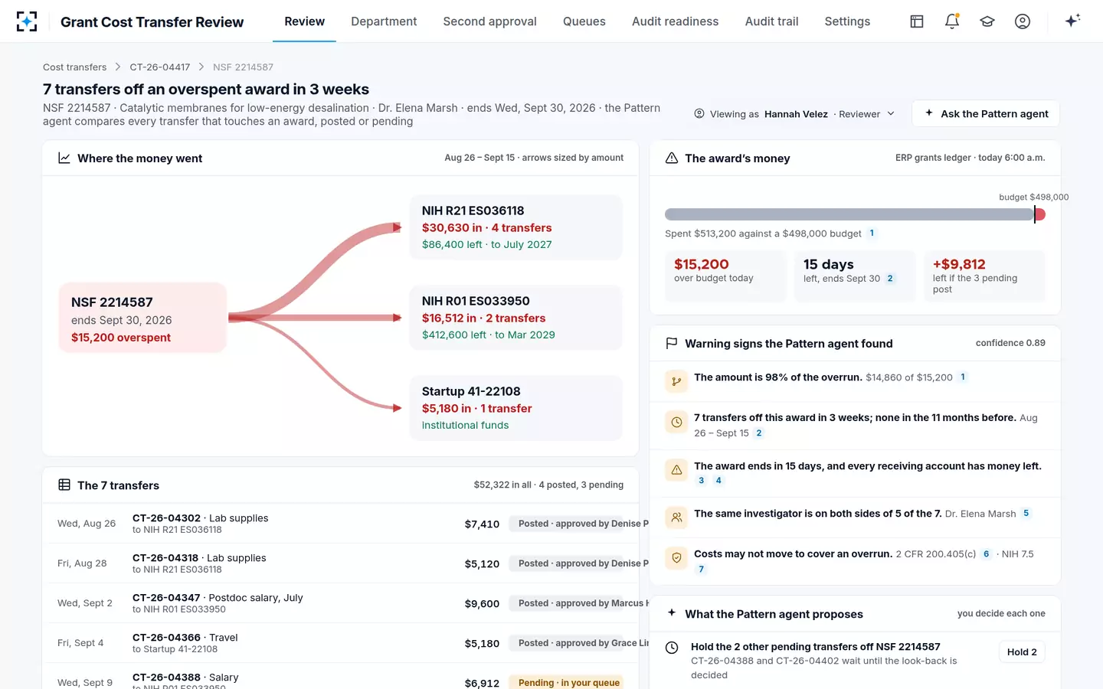Click the app logo icon

point(27,21)
